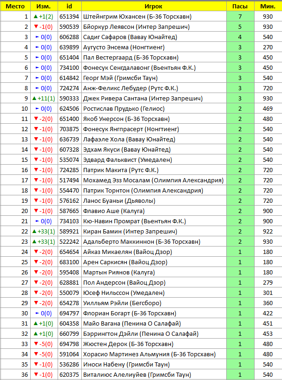Click the '+11(1)' change cell
The height and width of the screenshot is (380, 282).
point(44,99)
